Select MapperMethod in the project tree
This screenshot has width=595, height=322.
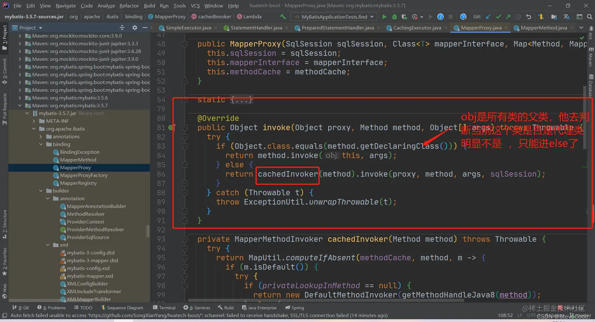point(78,160)
